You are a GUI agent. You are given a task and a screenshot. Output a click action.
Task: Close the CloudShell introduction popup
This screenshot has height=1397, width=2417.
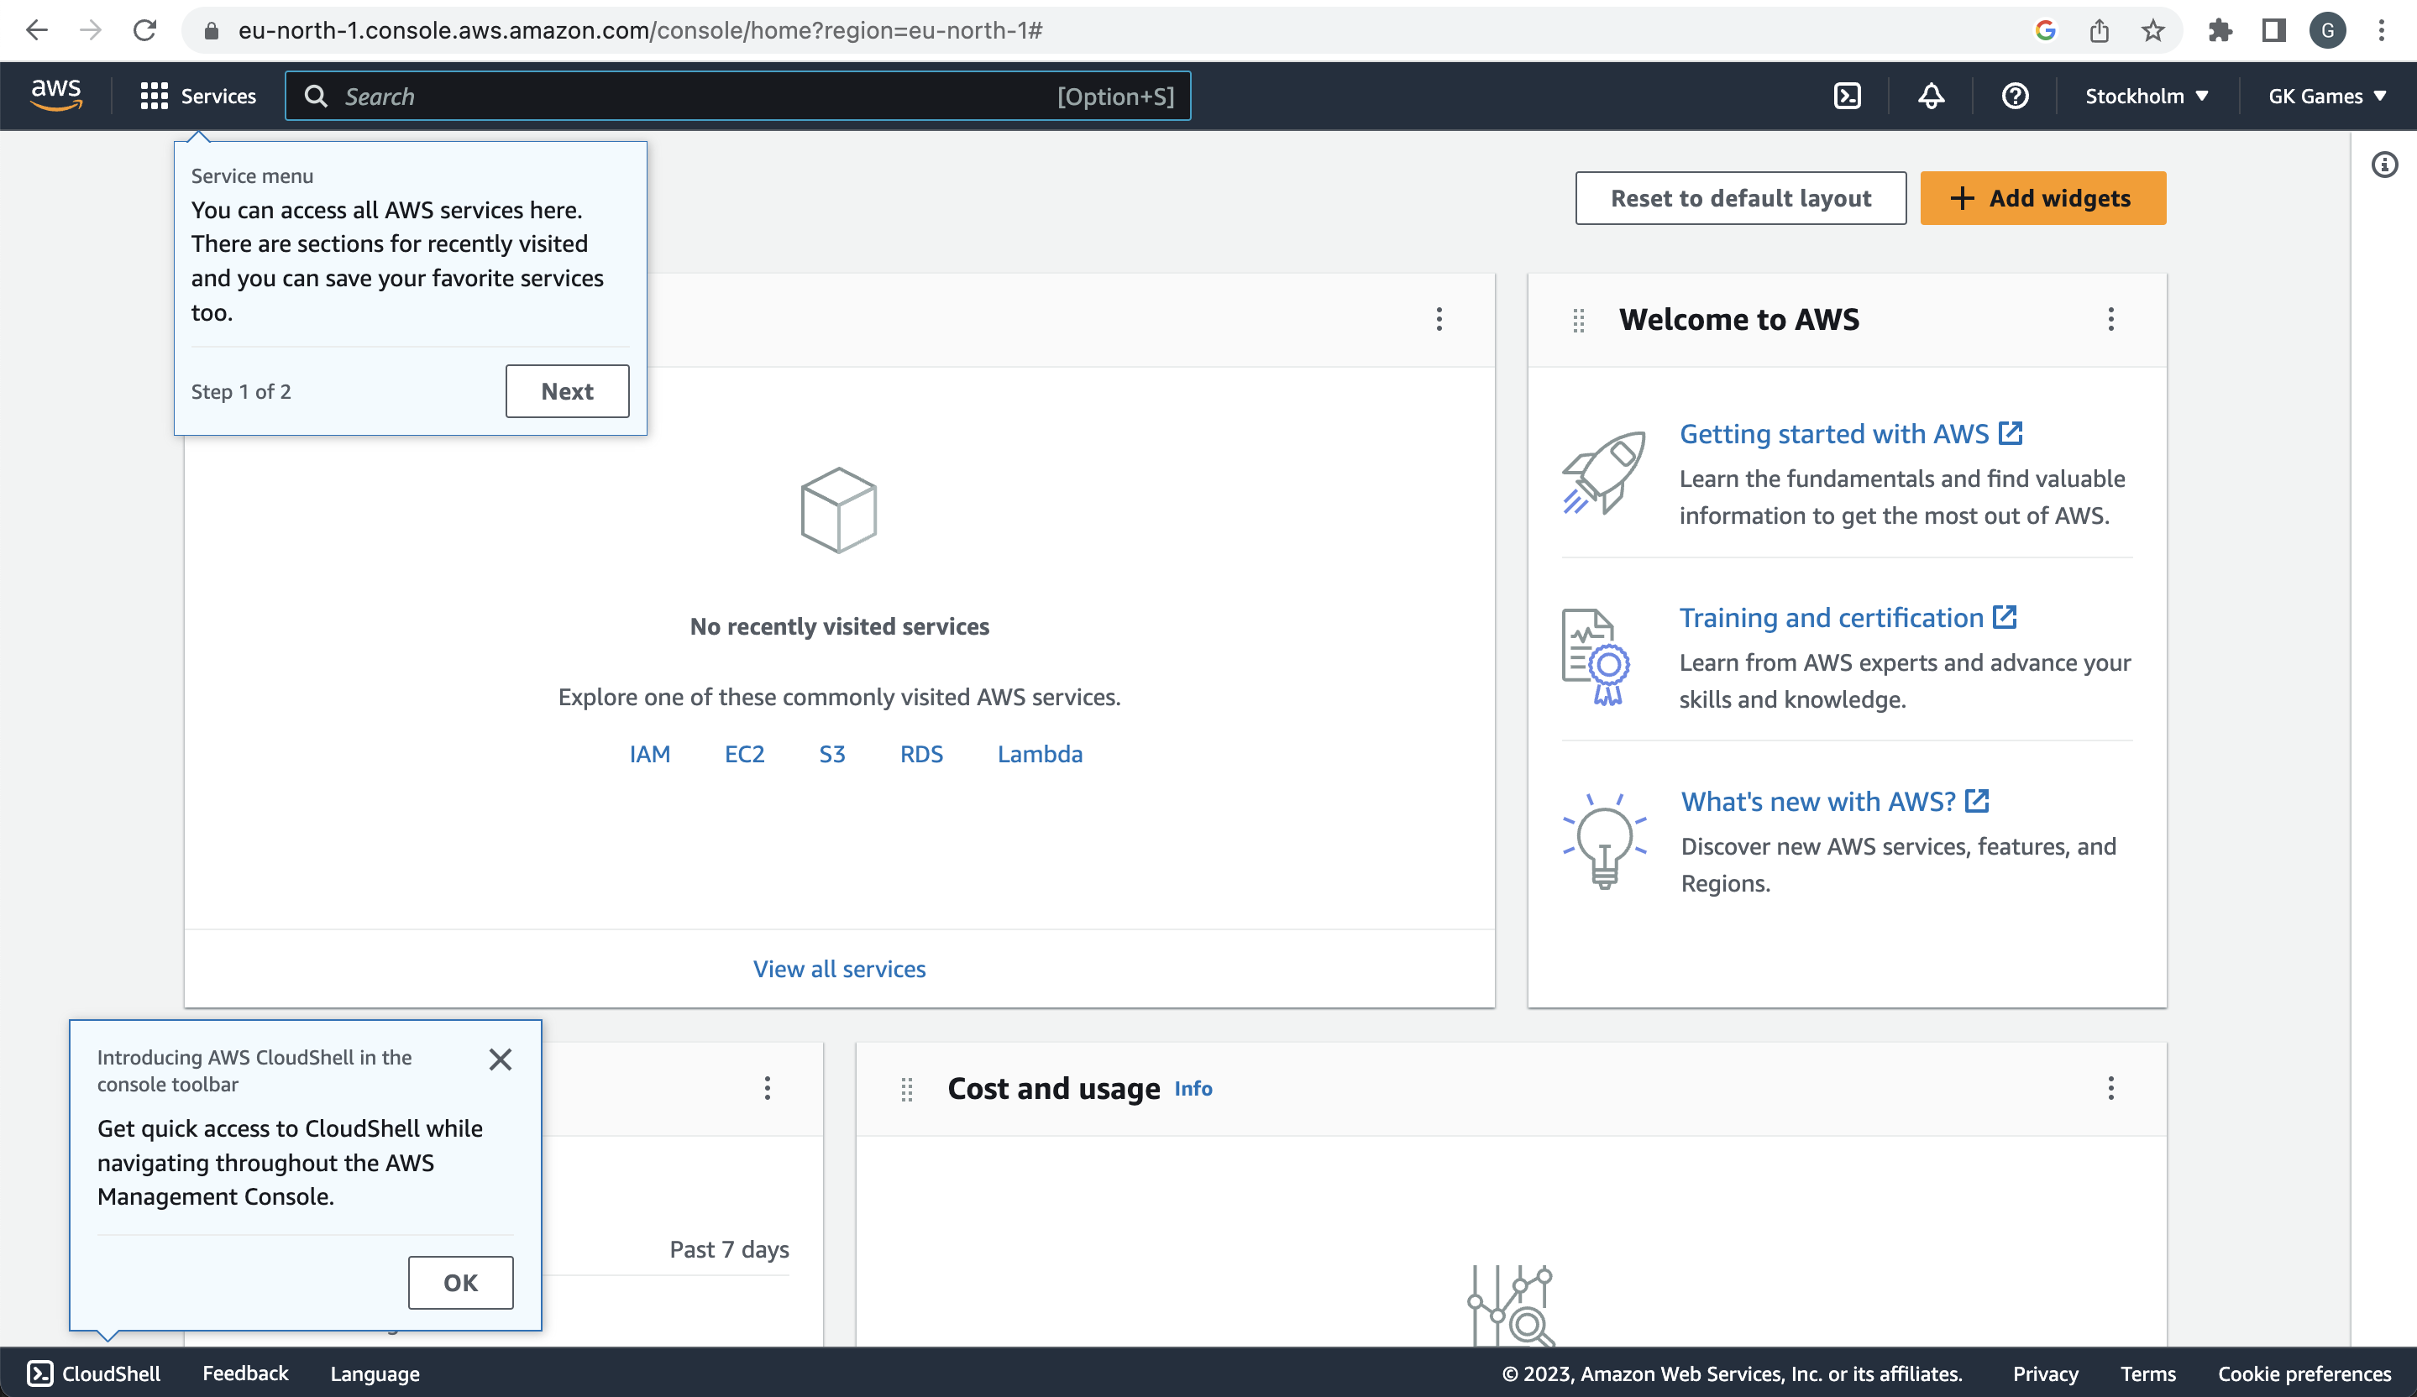click(x=500, y=1060)
